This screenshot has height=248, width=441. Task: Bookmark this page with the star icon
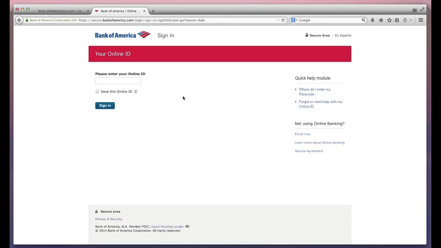389,20
